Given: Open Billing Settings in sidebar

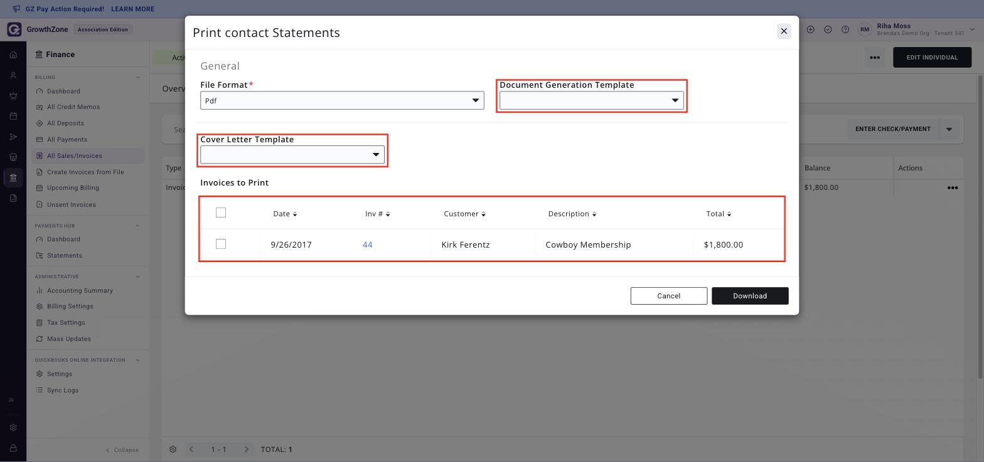Looking at the screenshot, I should [70, 307].
